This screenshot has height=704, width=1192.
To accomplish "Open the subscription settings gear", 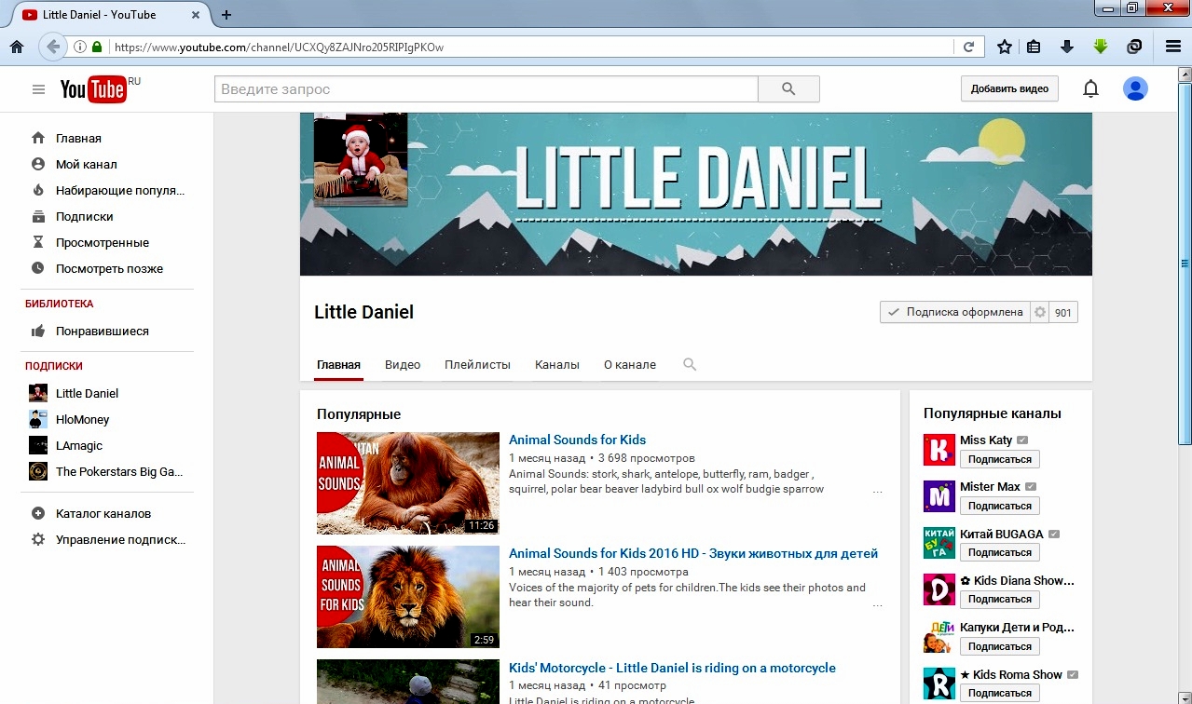I will pos(1040,313).
